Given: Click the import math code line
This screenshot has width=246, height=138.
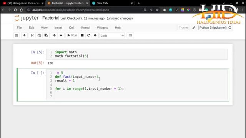Looking at the screenshot, I should 66,52.
